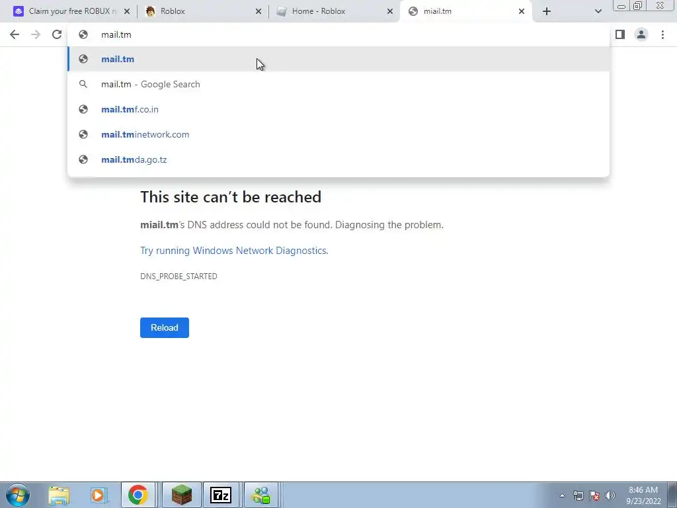Close the Claim your free ROBUX tab
677x508 pixels.
click(127, 12)
